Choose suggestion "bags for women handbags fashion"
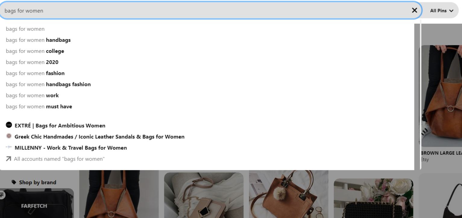The height and width of the screenshot is (218, 462). tap(48, 84)
